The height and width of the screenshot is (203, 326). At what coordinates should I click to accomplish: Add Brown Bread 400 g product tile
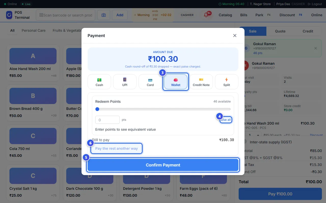click(x=33, y=103)
